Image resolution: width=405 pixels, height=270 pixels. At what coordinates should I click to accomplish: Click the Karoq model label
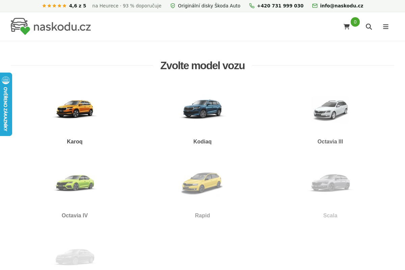click(x=75, y=142)
